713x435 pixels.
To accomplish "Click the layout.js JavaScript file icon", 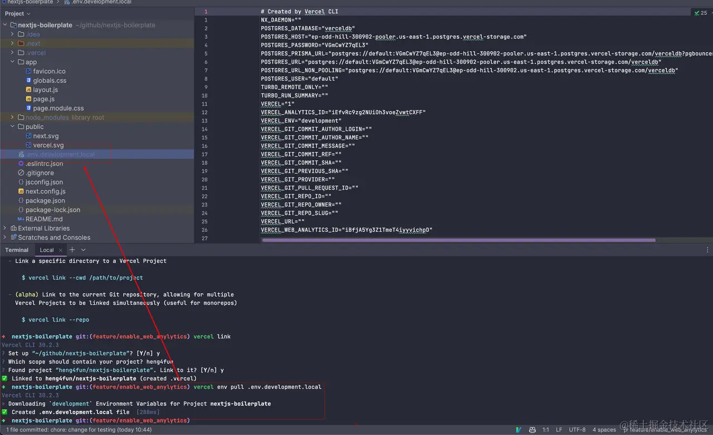I will pyautogui.click(x=28, y=90).
